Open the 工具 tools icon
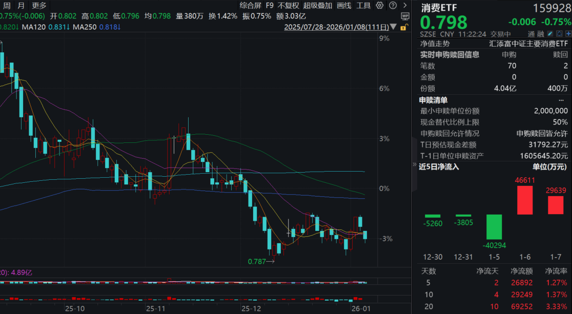Viewport: 572px width, 314px height. coord(364,5)
